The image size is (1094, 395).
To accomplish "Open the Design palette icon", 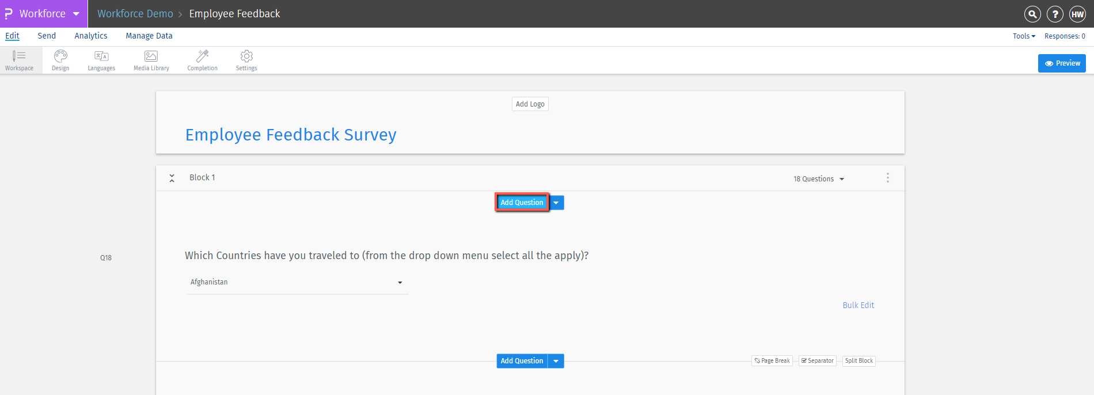I will (60, 60).
